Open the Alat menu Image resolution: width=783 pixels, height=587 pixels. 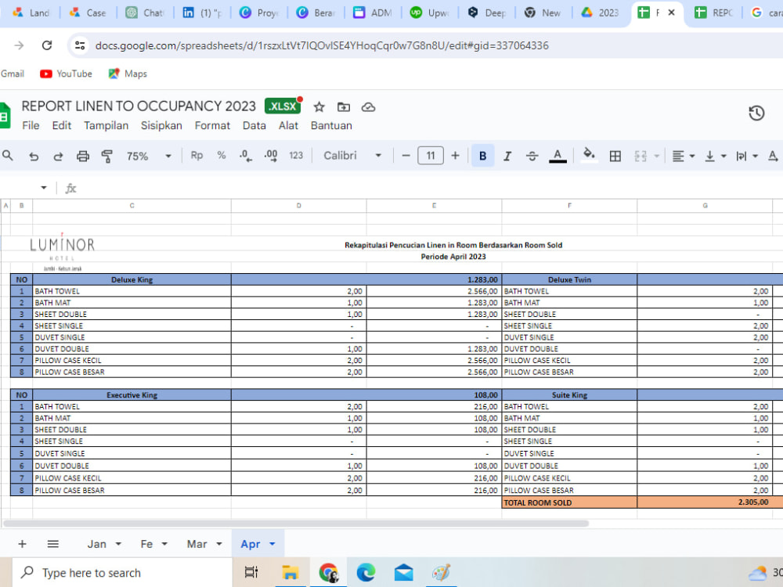tap(288, 125)
